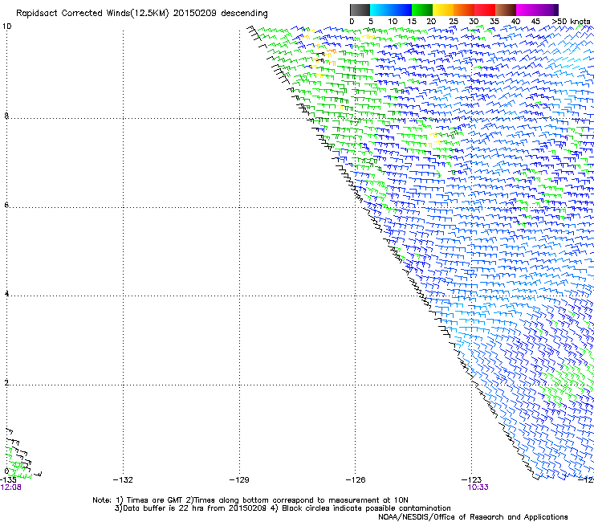The width and height of the screenshot is (594, 522).
Task: Click the red 30-35 knots legend segment
Action: 485,10
